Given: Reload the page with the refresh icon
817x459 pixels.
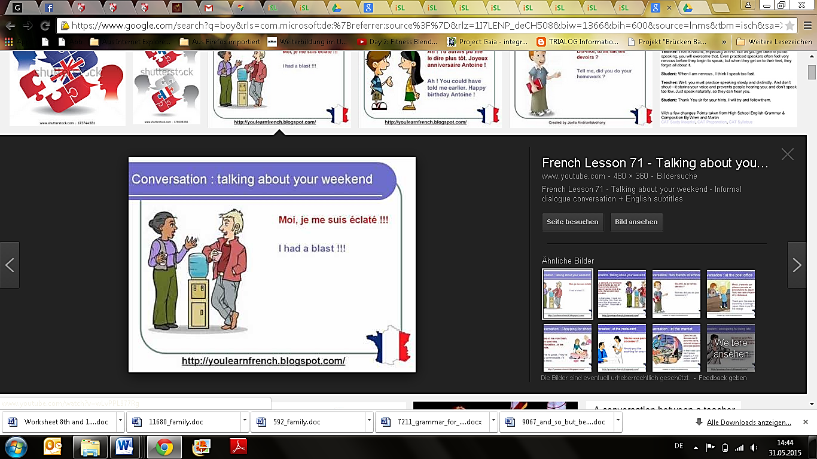Looking at the screenshot, I should point(45,26).
